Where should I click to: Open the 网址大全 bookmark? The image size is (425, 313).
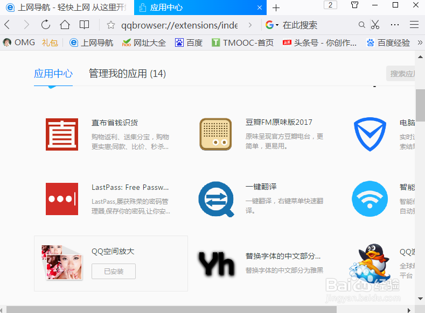pyautogui.click(x=144, y=42)
